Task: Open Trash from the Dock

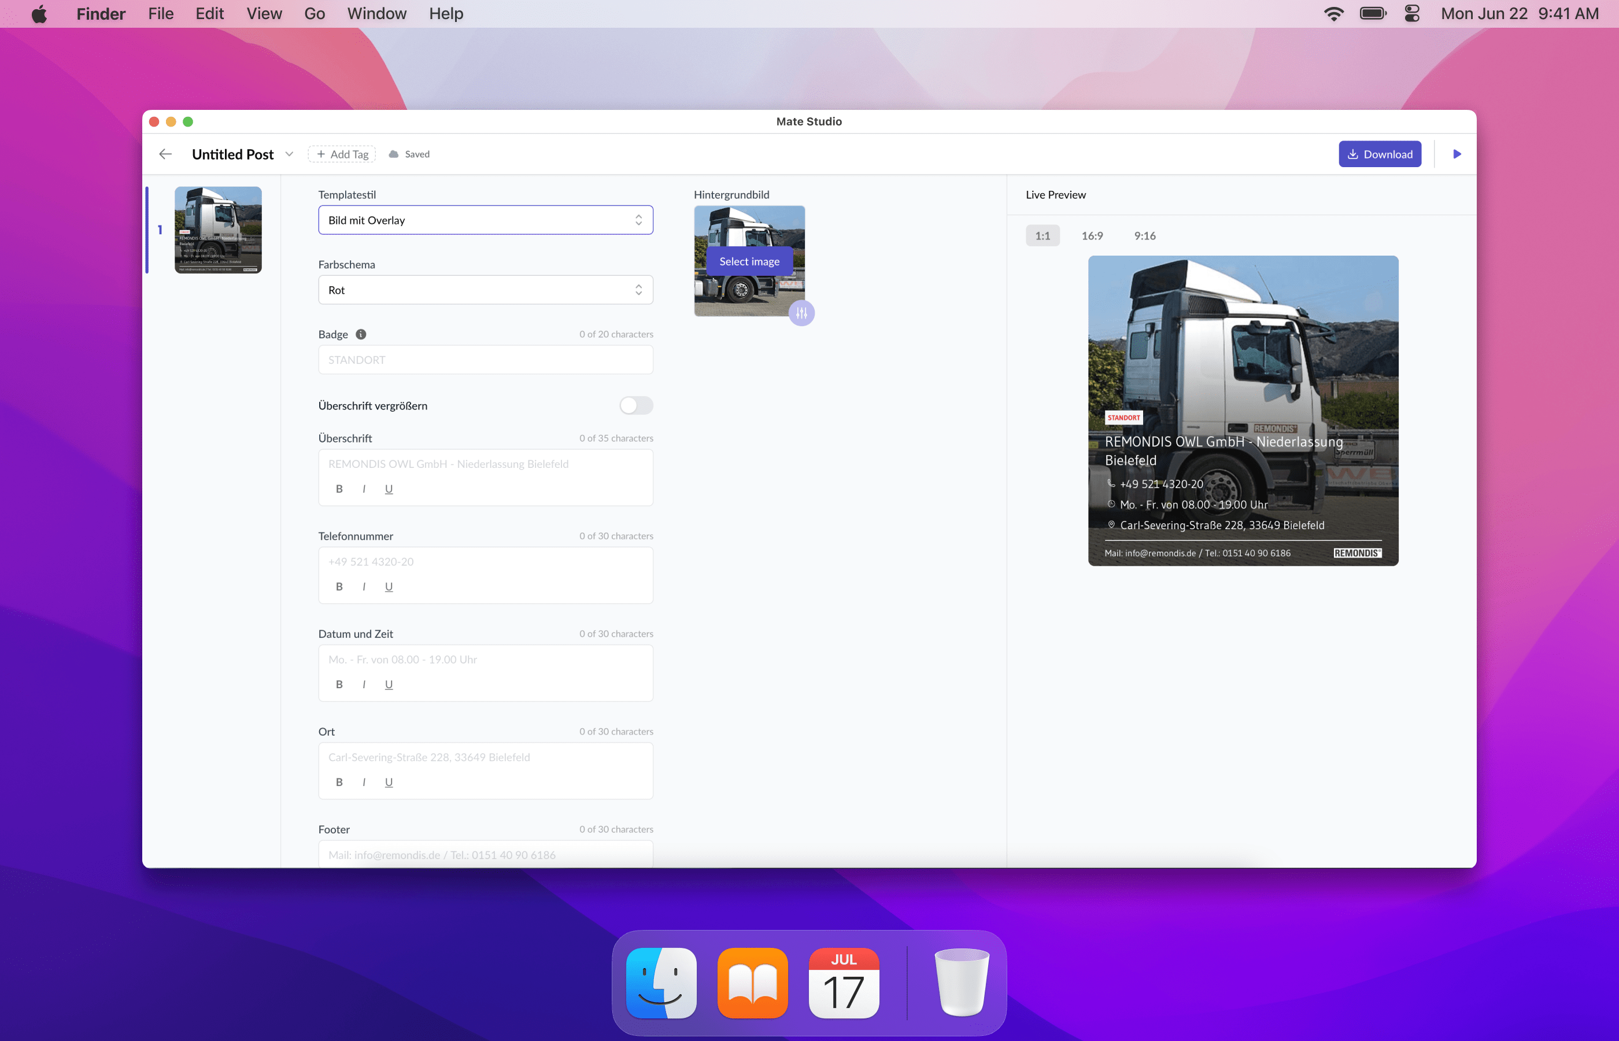Action: pos(962,983)
